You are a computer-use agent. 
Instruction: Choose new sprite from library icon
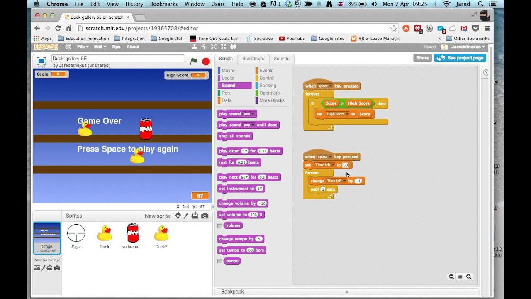178,216
